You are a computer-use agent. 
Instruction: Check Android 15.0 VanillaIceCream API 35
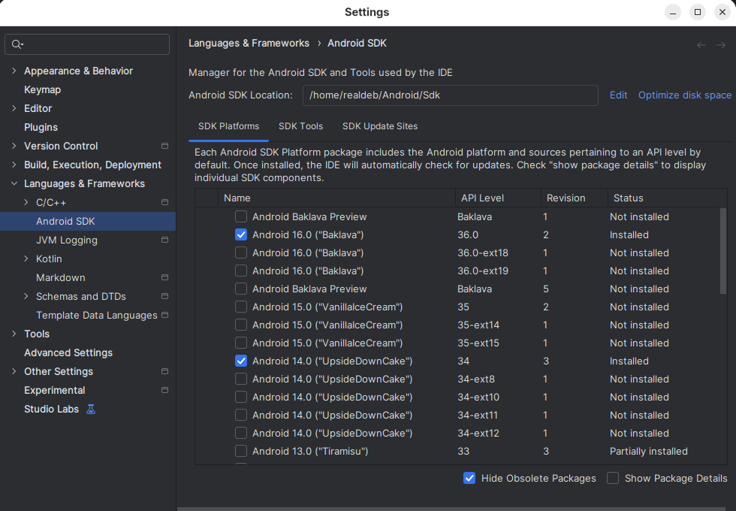[241, 307]
